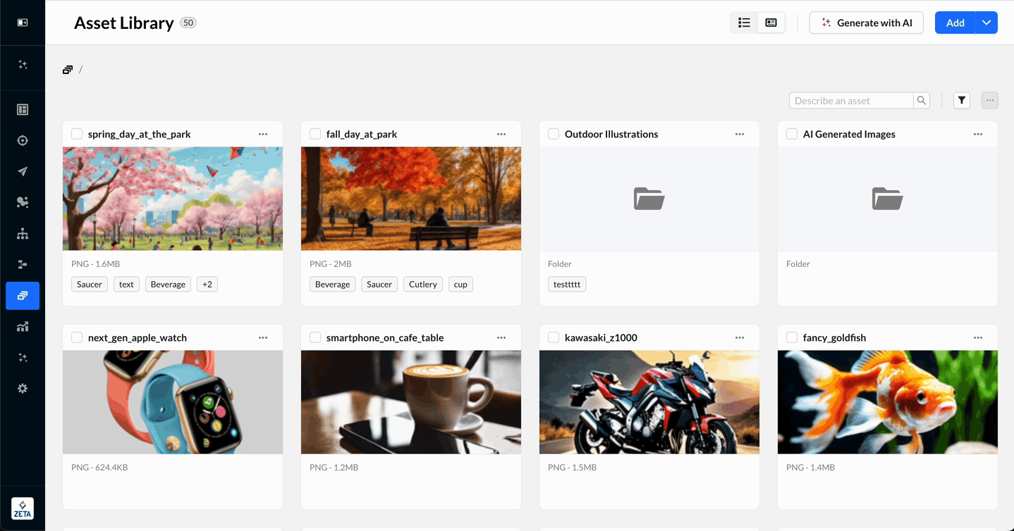Click the Generate with AI button
This screenshot has width=1014, height=531.
pos(866,22)
